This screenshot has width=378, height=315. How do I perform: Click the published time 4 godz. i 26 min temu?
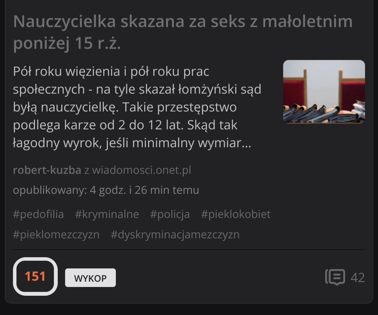145,190
